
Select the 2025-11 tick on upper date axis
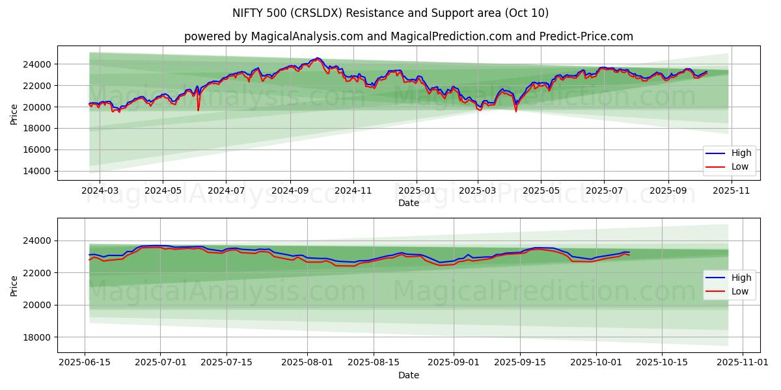click(x=732, y=191)
